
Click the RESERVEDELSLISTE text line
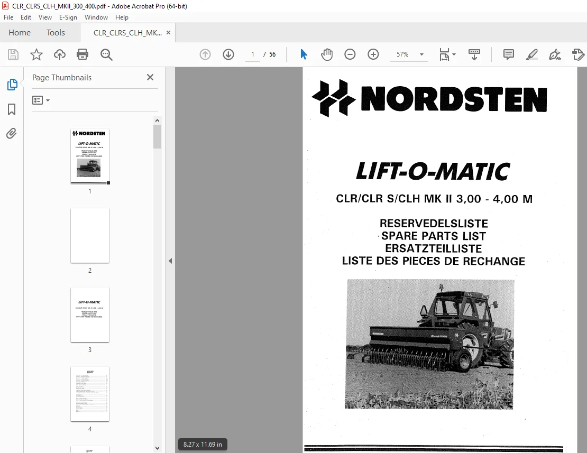434,223
